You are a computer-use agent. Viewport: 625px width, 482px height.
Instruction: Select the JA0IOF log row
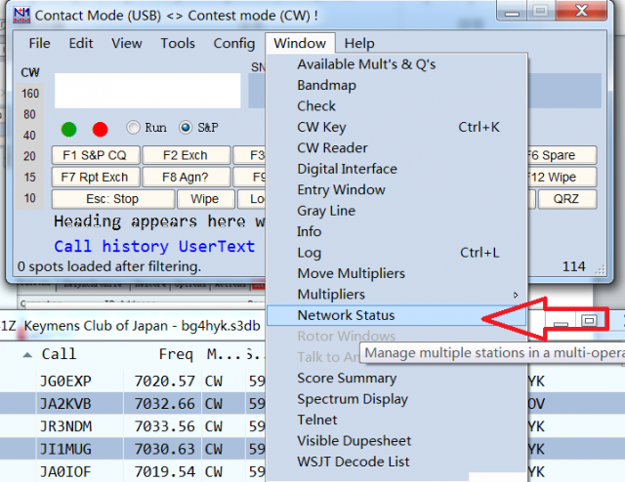[133, 472]
